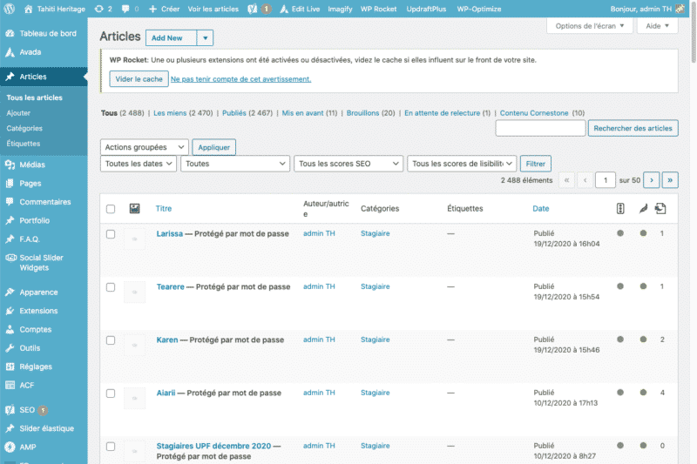
Task: Click the Apparence brush icon
Action: coord(10,293)
